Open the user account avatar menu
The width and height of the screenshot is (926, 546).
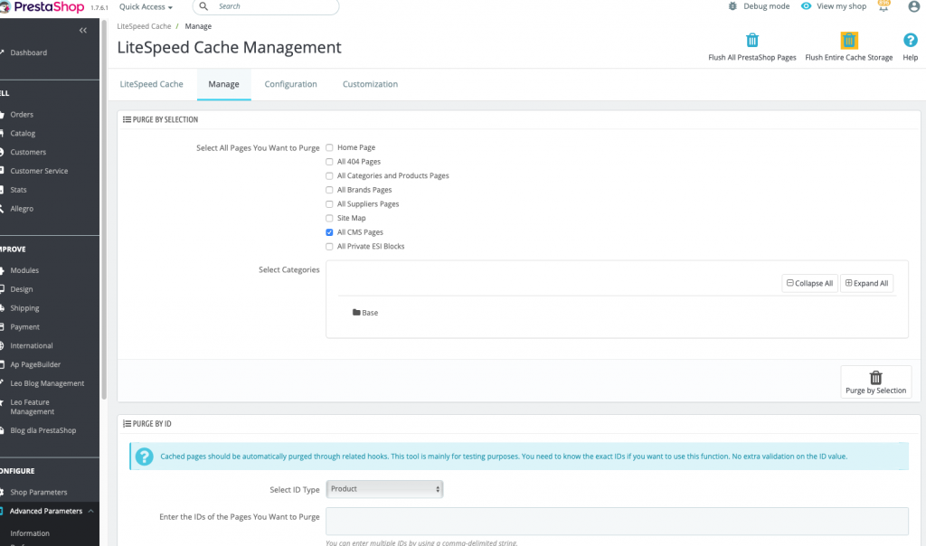point(913,7)
